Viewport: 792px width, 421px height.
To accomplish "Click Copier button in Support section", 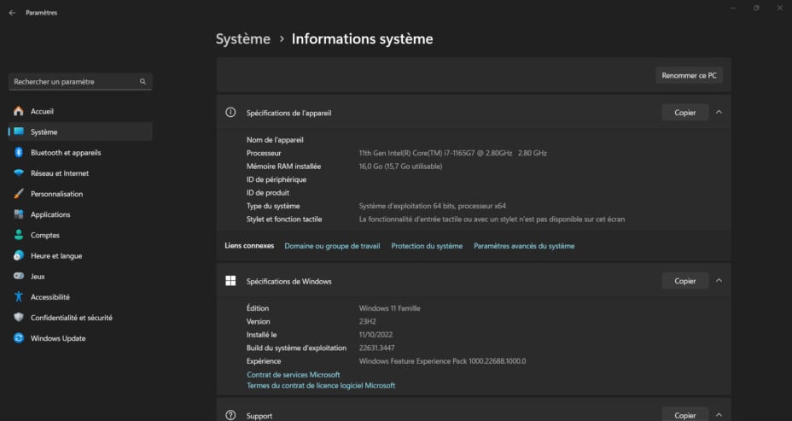I will coord(685,415).
